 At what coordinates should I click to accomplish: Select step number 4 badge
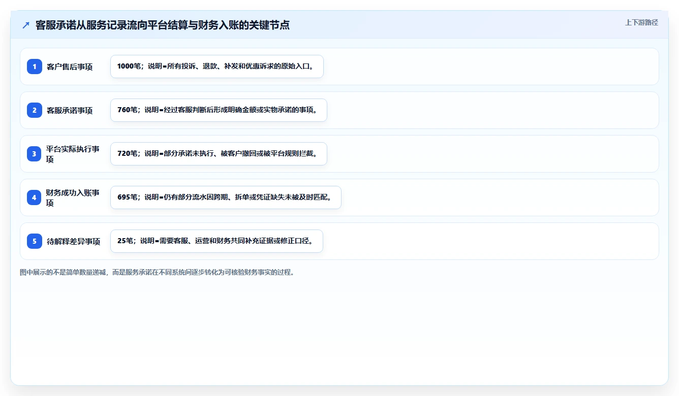pyautogui.click(x=35, y=197)
